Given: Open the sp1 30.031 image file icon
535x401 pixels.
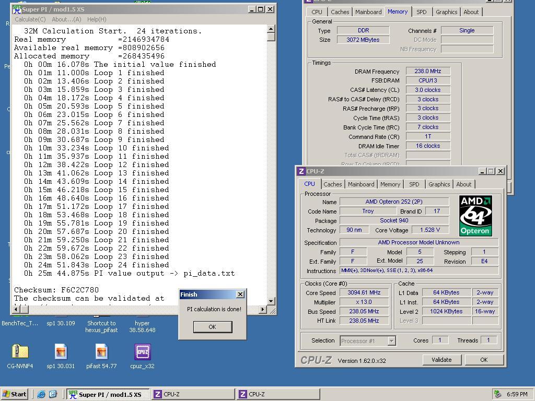Looking at the screenshot, I should [61, 351].
